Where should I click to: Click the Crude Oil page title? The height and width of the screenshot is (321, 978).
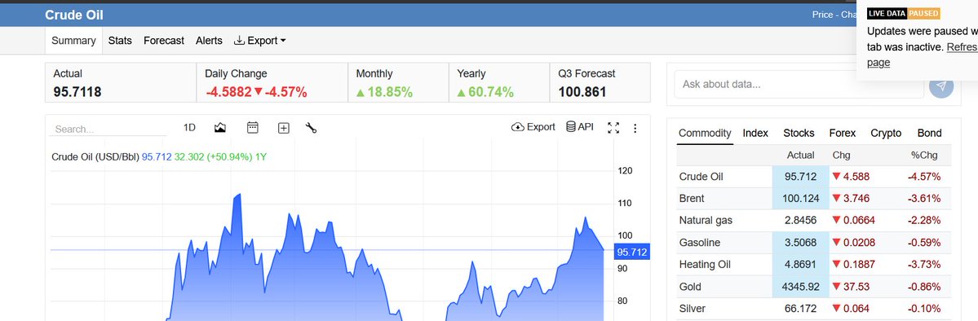pos(74,15)
